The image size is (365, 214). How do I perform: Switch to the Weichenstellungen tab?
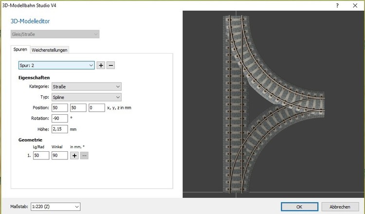pos(50,50)
